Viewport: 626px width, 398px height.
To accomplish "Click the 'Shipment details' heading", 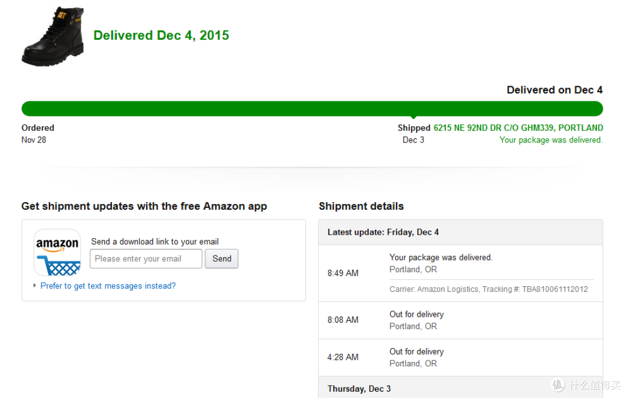I will tap(361, 206).
